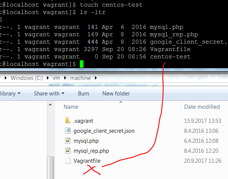The height and width of the screenshot is (179, 228).
Task: Click the Windows (C:) breadcrumb segment
Action: pyautogui.click(x=27, y=78)
